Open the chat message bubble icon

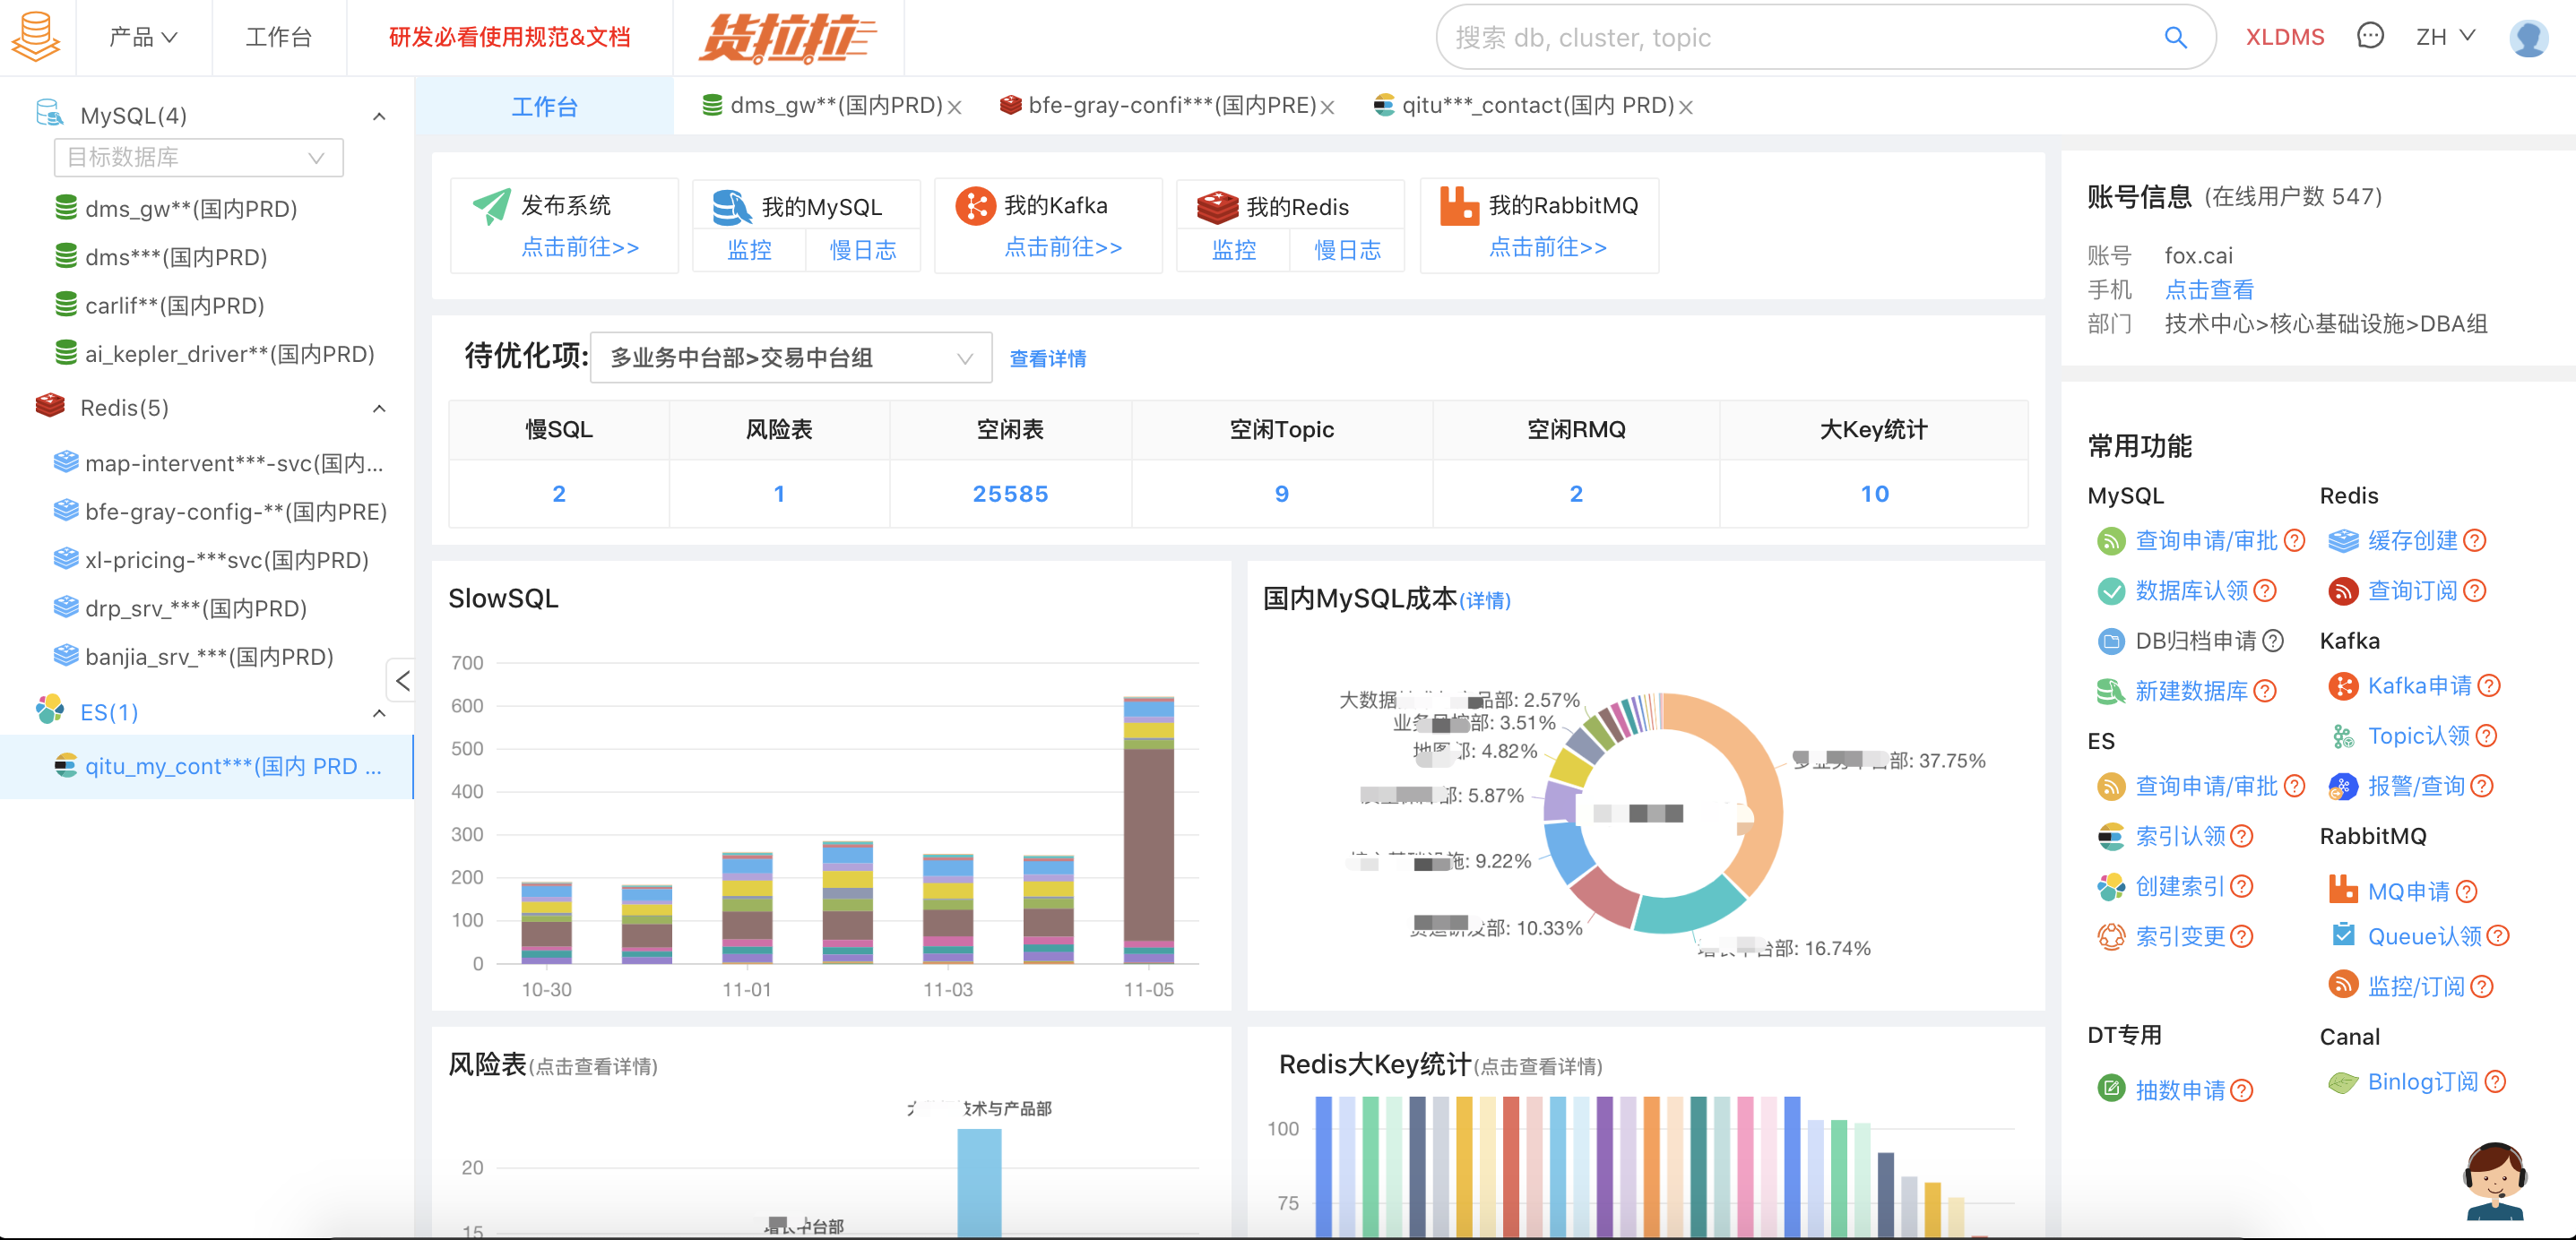2370,37
